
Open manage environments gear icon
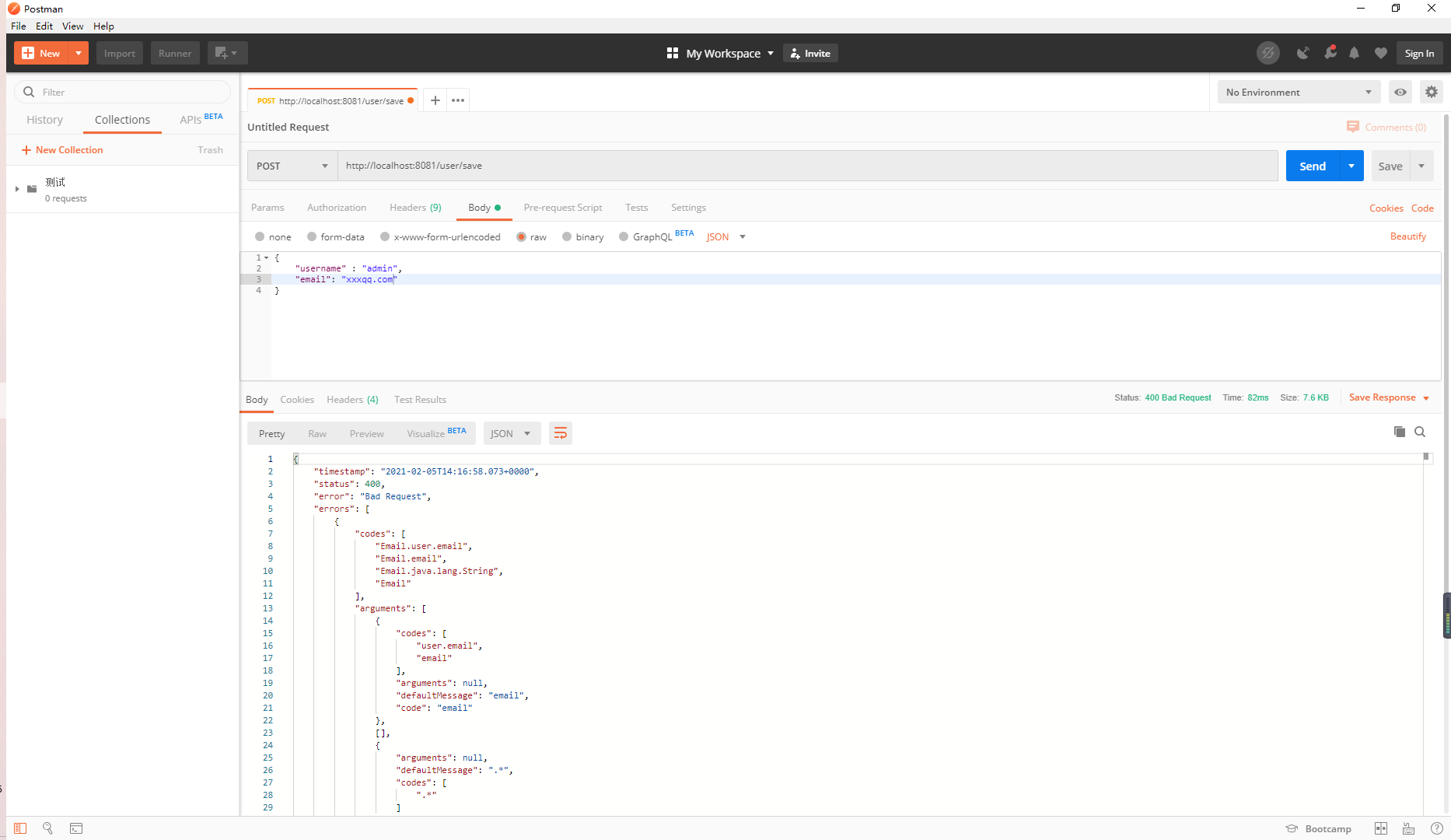pos(1432,92)
